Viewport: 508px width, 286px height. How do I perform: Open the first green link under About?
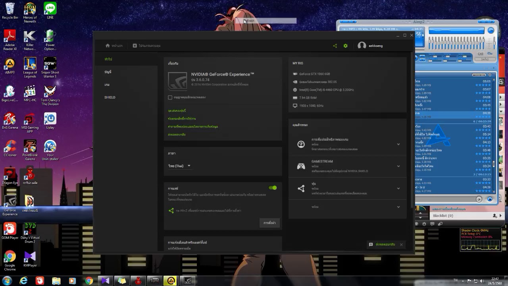pyautogui.click(x=177, y=110)
